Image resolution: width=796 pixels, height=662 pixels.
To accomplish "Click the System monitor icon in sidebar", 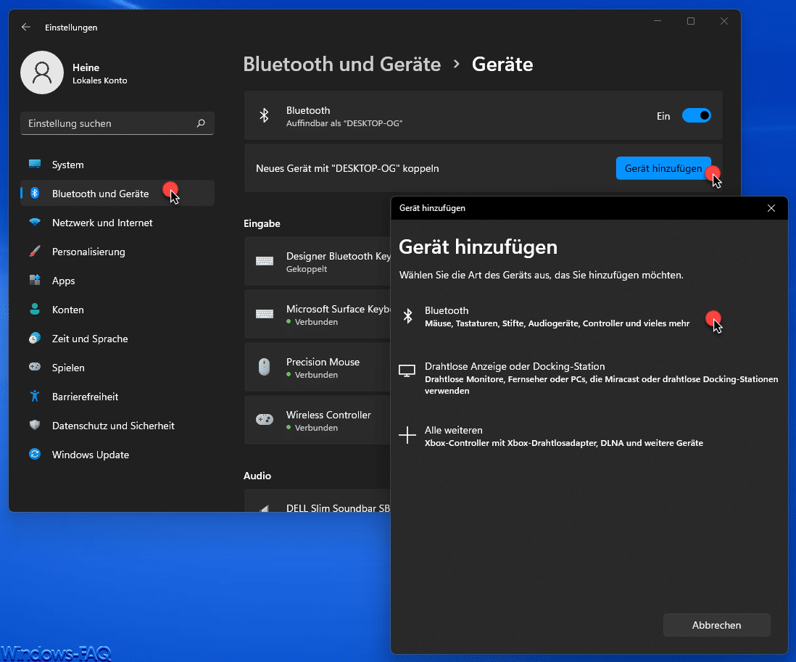I will coord(35,164).
